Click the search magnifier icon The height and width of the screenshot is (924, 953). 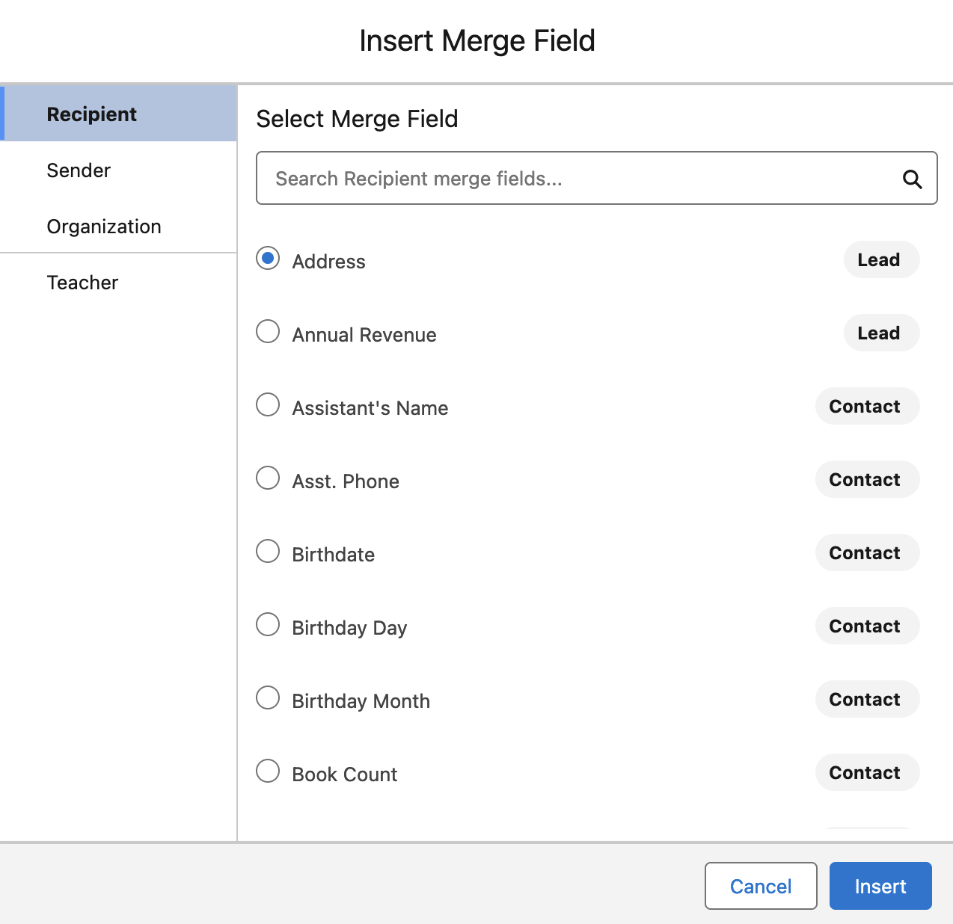pos(912,179)
